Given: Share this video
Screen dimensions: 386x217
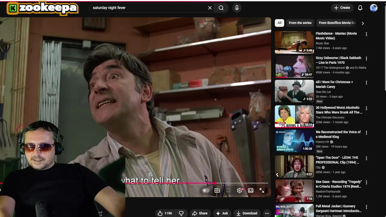Looking at the screenshot, I should (200, 213).
